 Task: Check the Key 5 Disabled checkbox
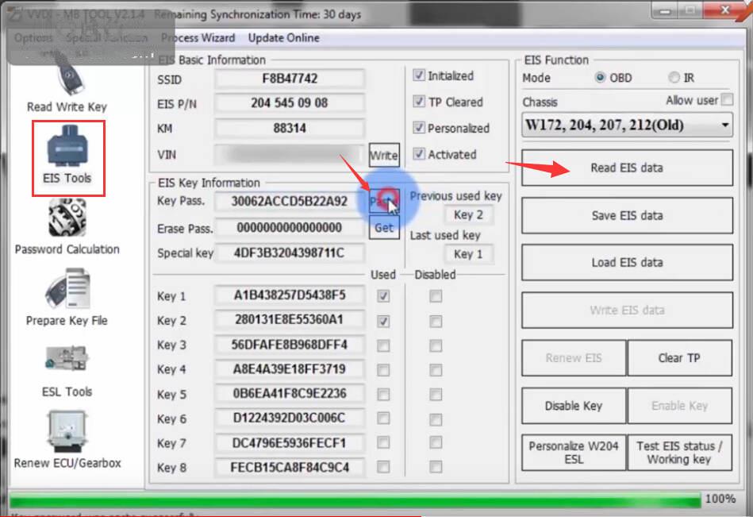click(436, 395)
